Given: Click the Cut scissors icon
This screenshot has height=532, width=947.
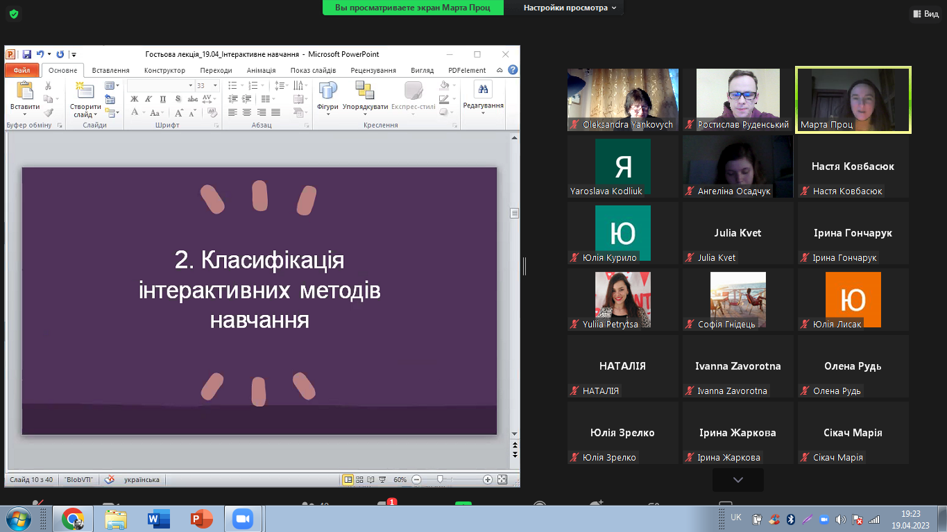Looking at the screenshot, I should point(49,86).
